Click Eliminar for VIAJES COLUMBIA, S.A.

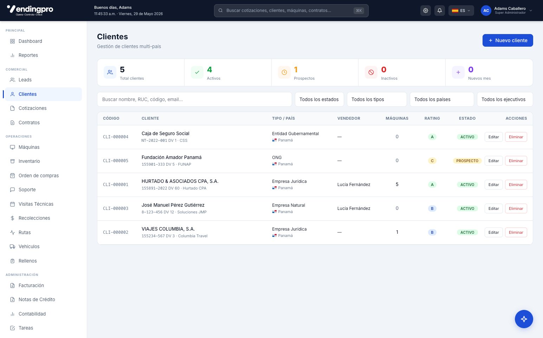[516, 232]
